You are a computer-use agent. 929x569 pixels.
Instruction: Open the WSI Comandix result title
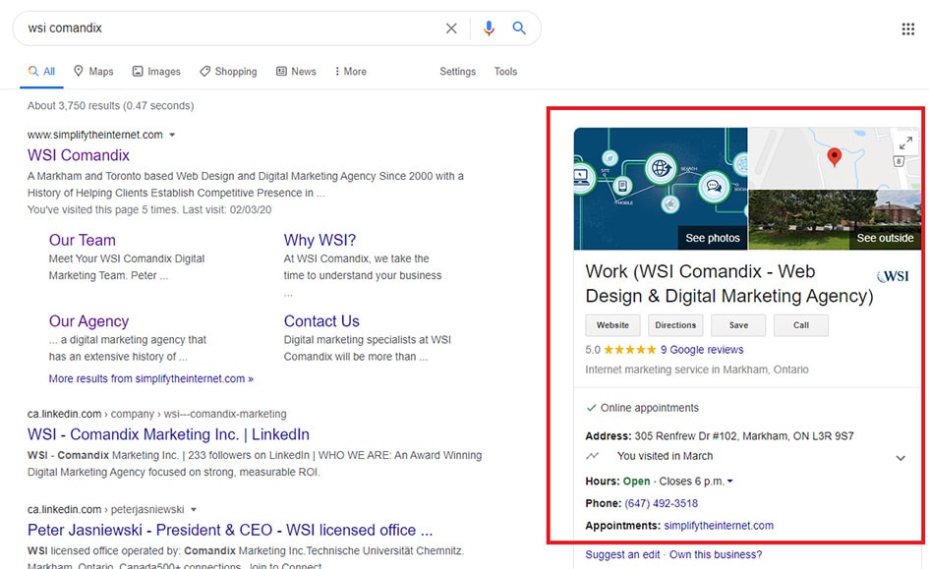click(x=79, y=155)
